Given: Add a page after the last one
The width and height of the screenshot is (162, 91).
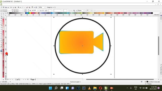Looking at the screenshot, I should (28, 79).
